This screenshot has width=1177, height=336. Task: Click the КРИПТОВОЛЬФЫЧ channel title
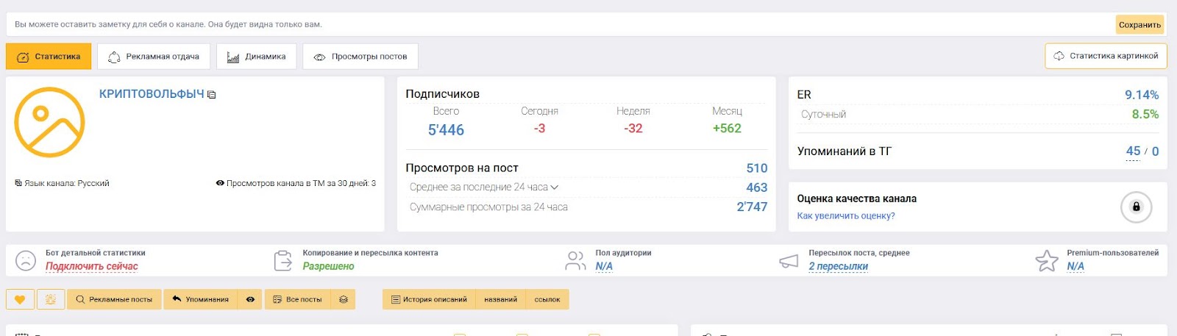[152, 94]
